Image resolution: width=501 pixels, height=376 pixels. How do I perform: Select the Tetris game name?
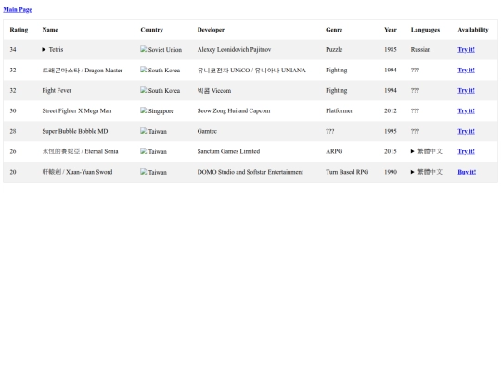(x=56, y=49)
